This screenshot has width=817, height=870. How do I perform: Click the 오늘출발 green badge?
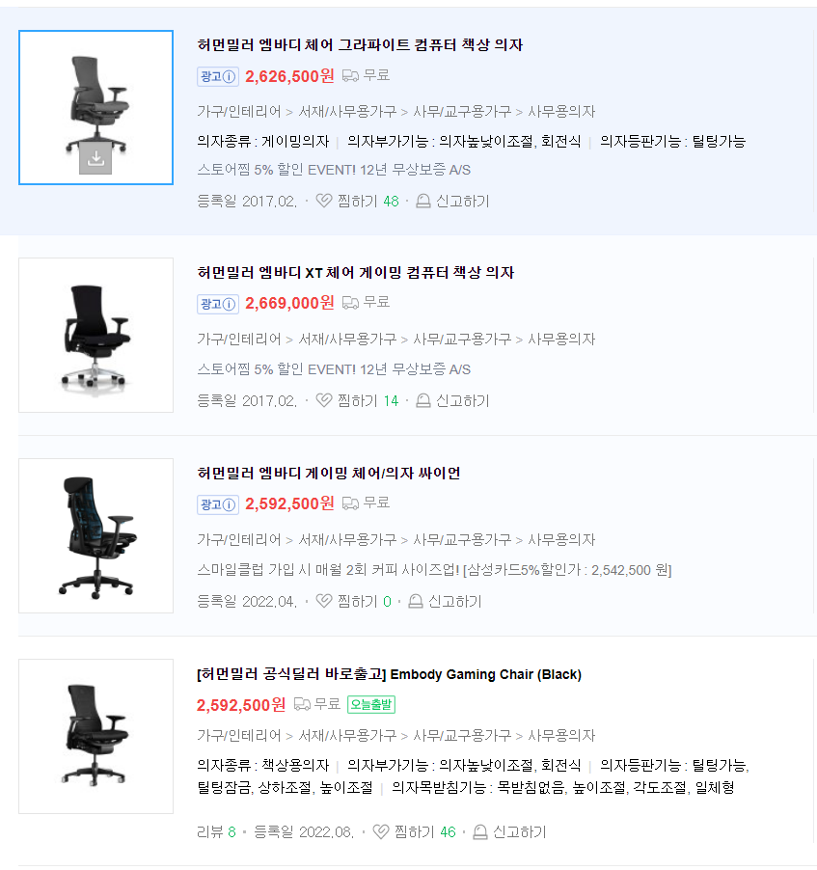coord(370,705)
